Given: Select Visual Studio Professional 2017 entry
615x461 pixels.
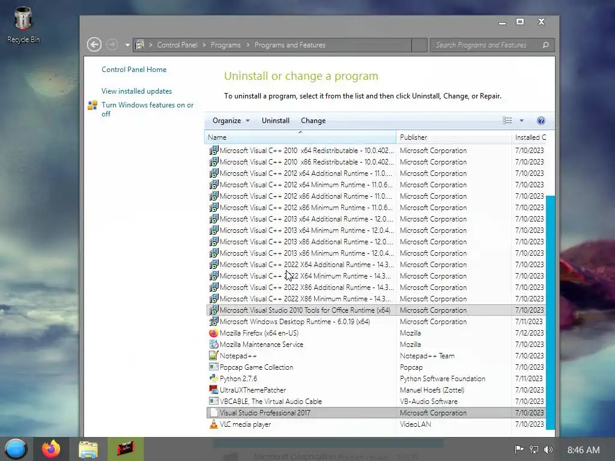Looking at the screenshot, I should coord(376,413).
